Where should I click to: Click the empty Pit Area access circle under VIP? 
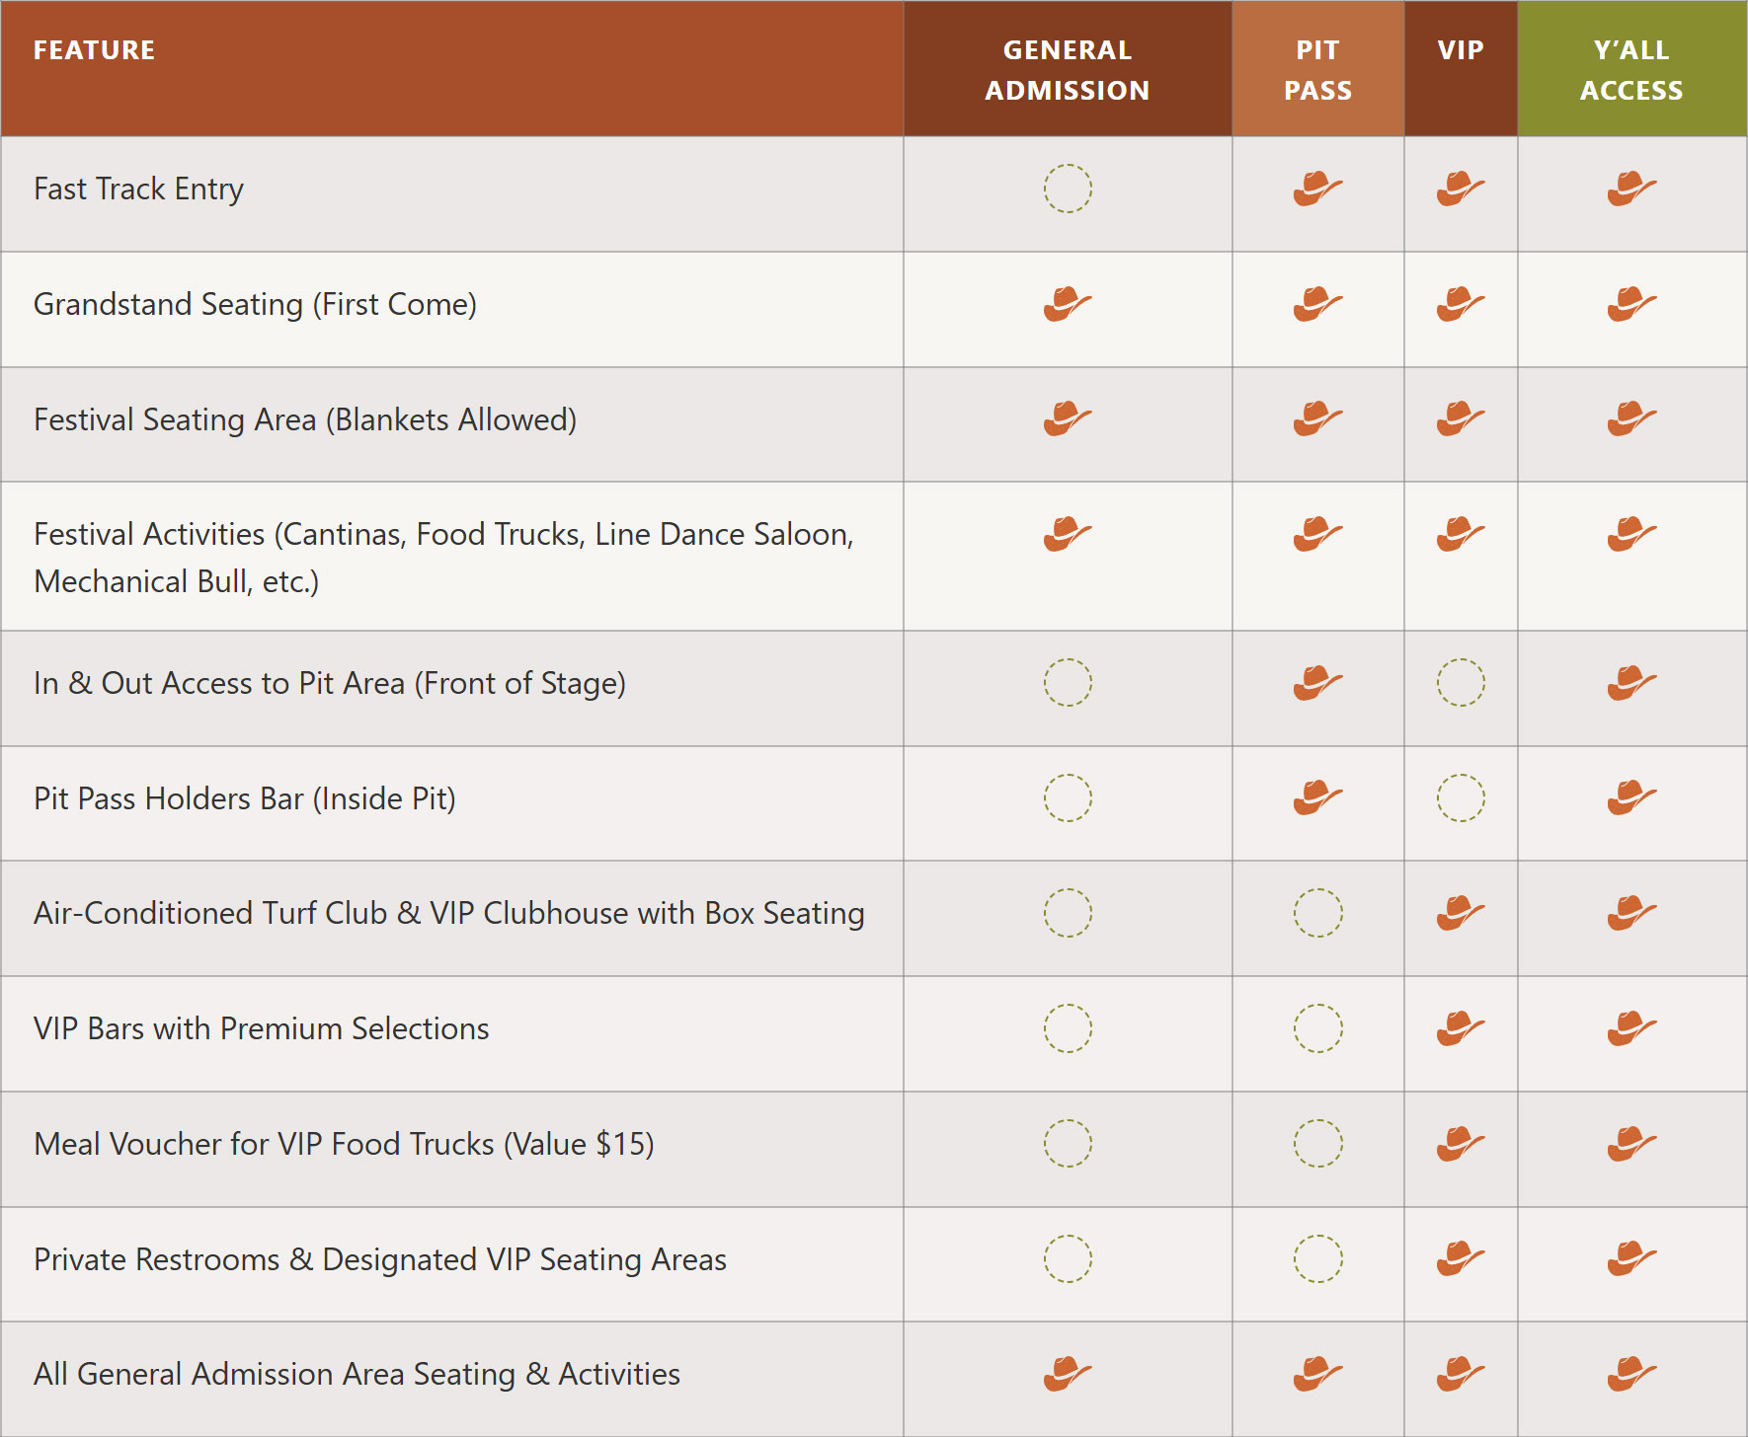tap(1461, 683)
